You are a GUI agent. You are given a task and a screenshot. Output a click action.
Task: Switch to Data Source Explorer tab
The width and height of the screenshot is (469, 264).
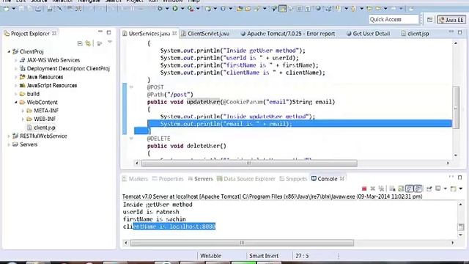pos(246,179)
